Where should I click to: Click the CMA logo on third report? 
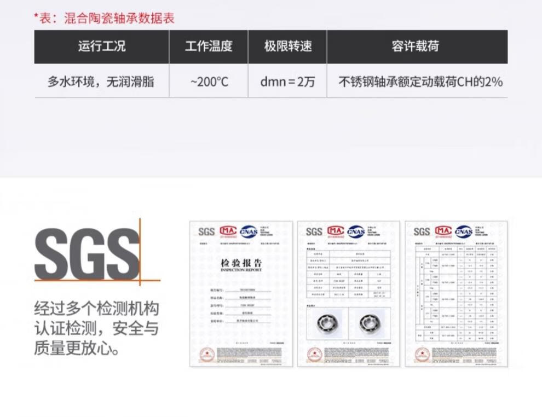click(443, 231)
